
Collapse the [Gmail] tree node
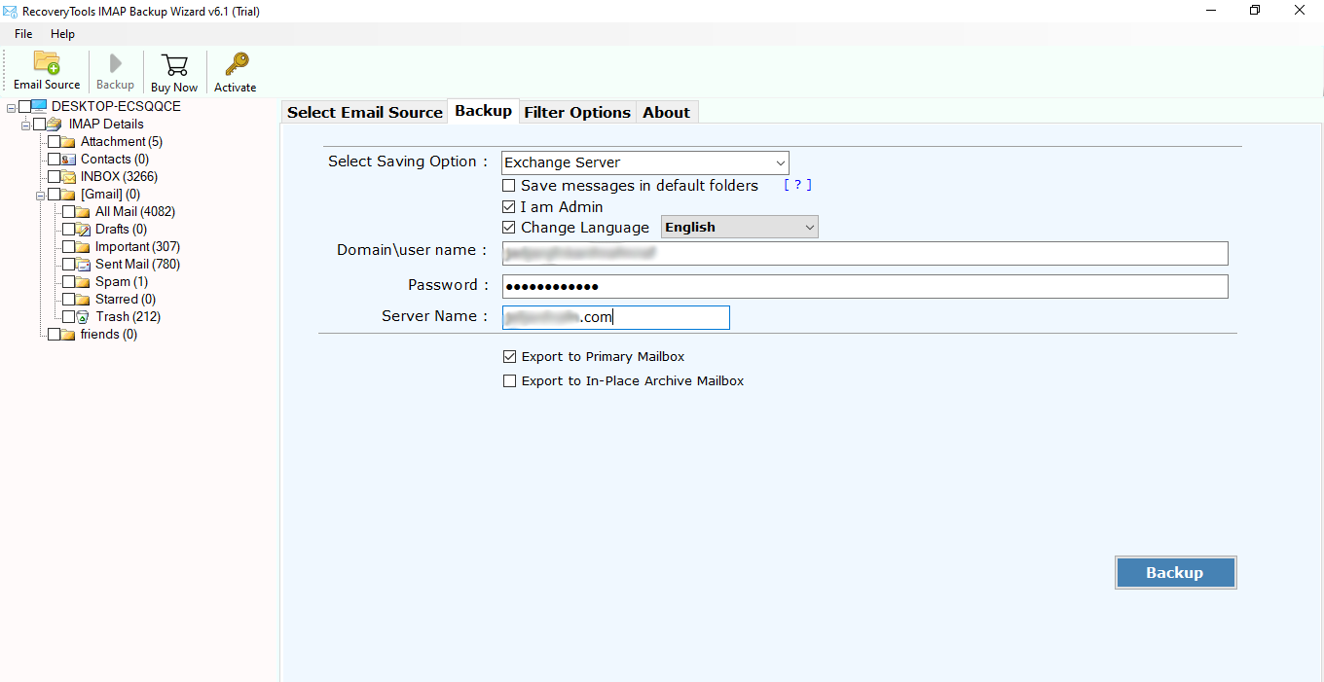pos(41,195)
